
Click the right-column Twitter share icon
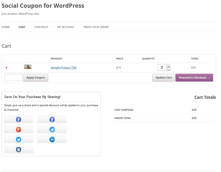(52, 129)
